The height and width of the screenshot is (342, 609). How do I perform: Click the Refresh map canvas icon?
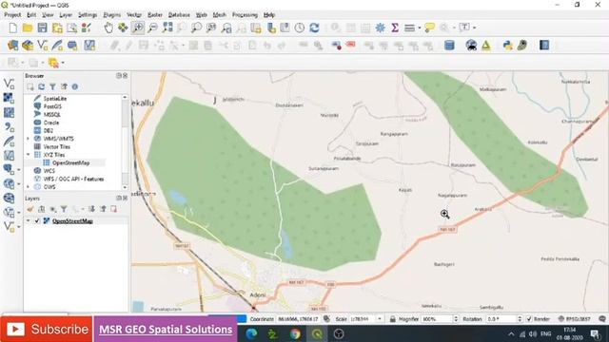tap(314, 28)
